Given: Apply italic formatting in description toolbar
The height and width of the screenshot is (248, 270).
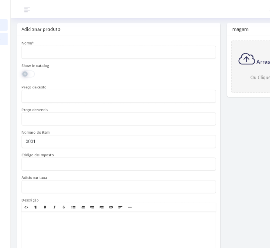Looking at the screenshot, I should click(54, 207).
